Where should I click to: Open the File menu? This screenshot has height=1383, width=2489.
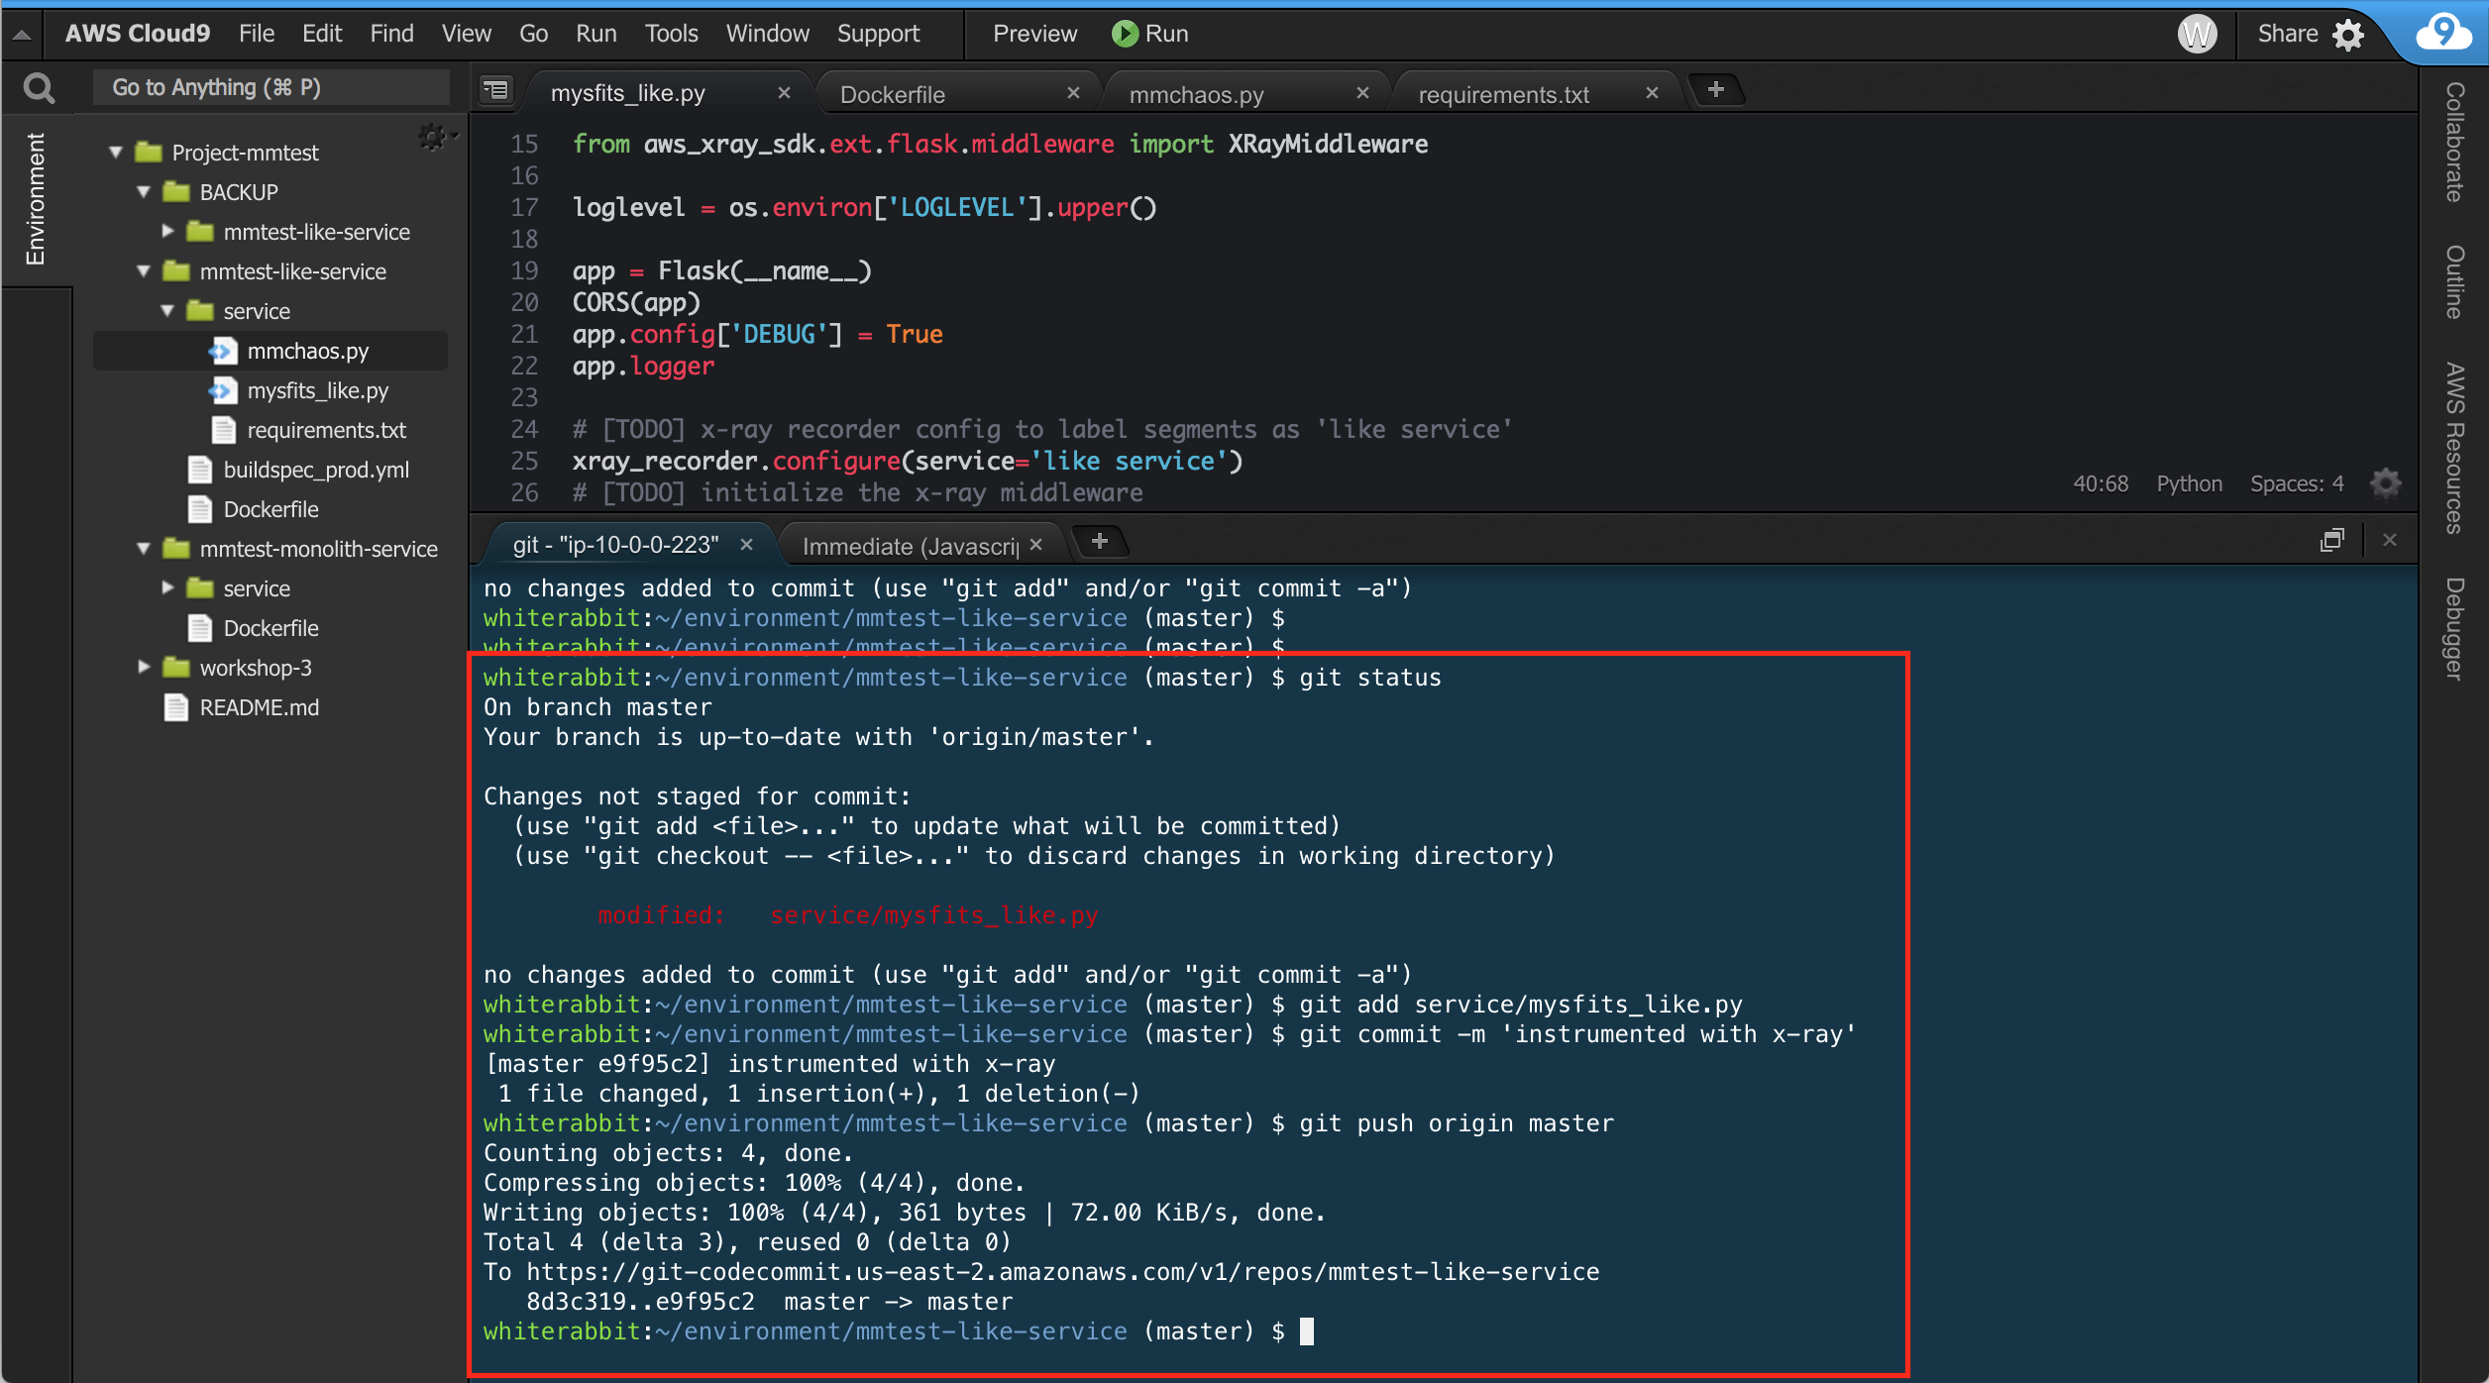pyautogui.click(x=257, y=34)
